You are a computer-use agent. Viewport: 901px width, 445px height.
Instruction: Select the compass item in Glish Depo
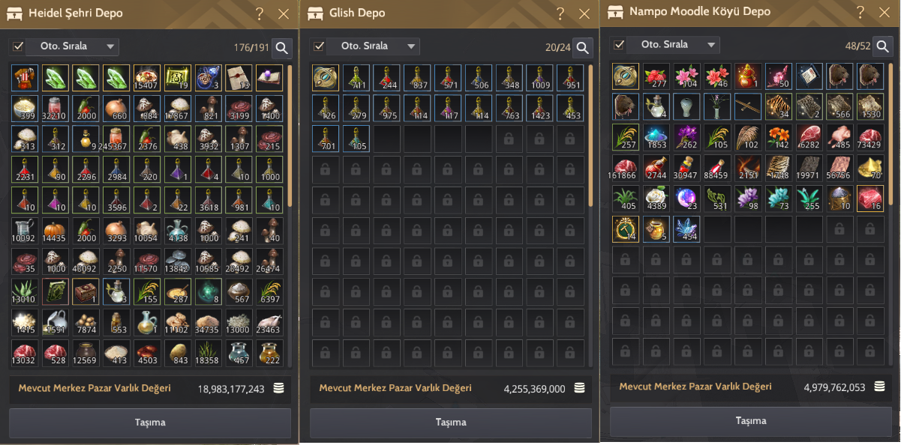point(326,78)
